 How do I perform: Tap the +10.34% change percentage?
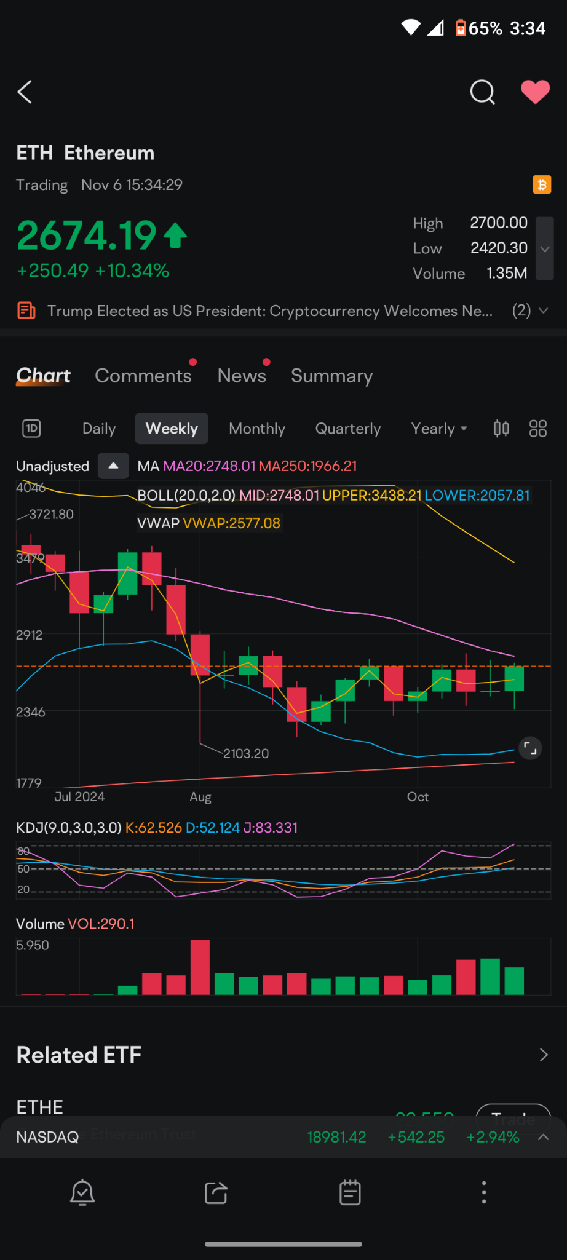pyautogui.click(x=132, y=271)
